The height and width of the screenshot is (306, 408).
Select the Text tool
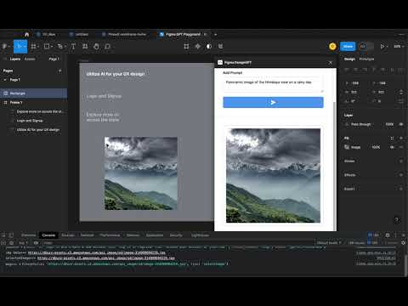point(73,46)
